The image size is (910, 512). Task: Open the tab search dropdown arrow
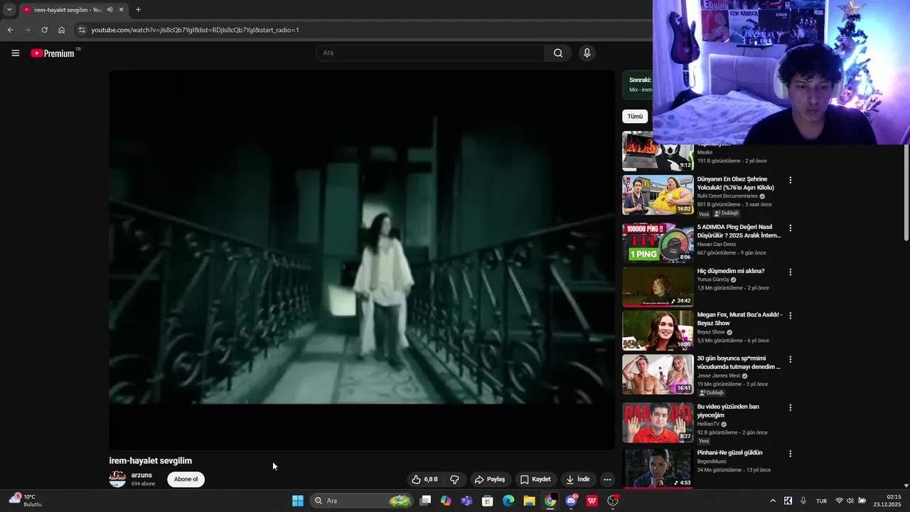coord(9,10)
